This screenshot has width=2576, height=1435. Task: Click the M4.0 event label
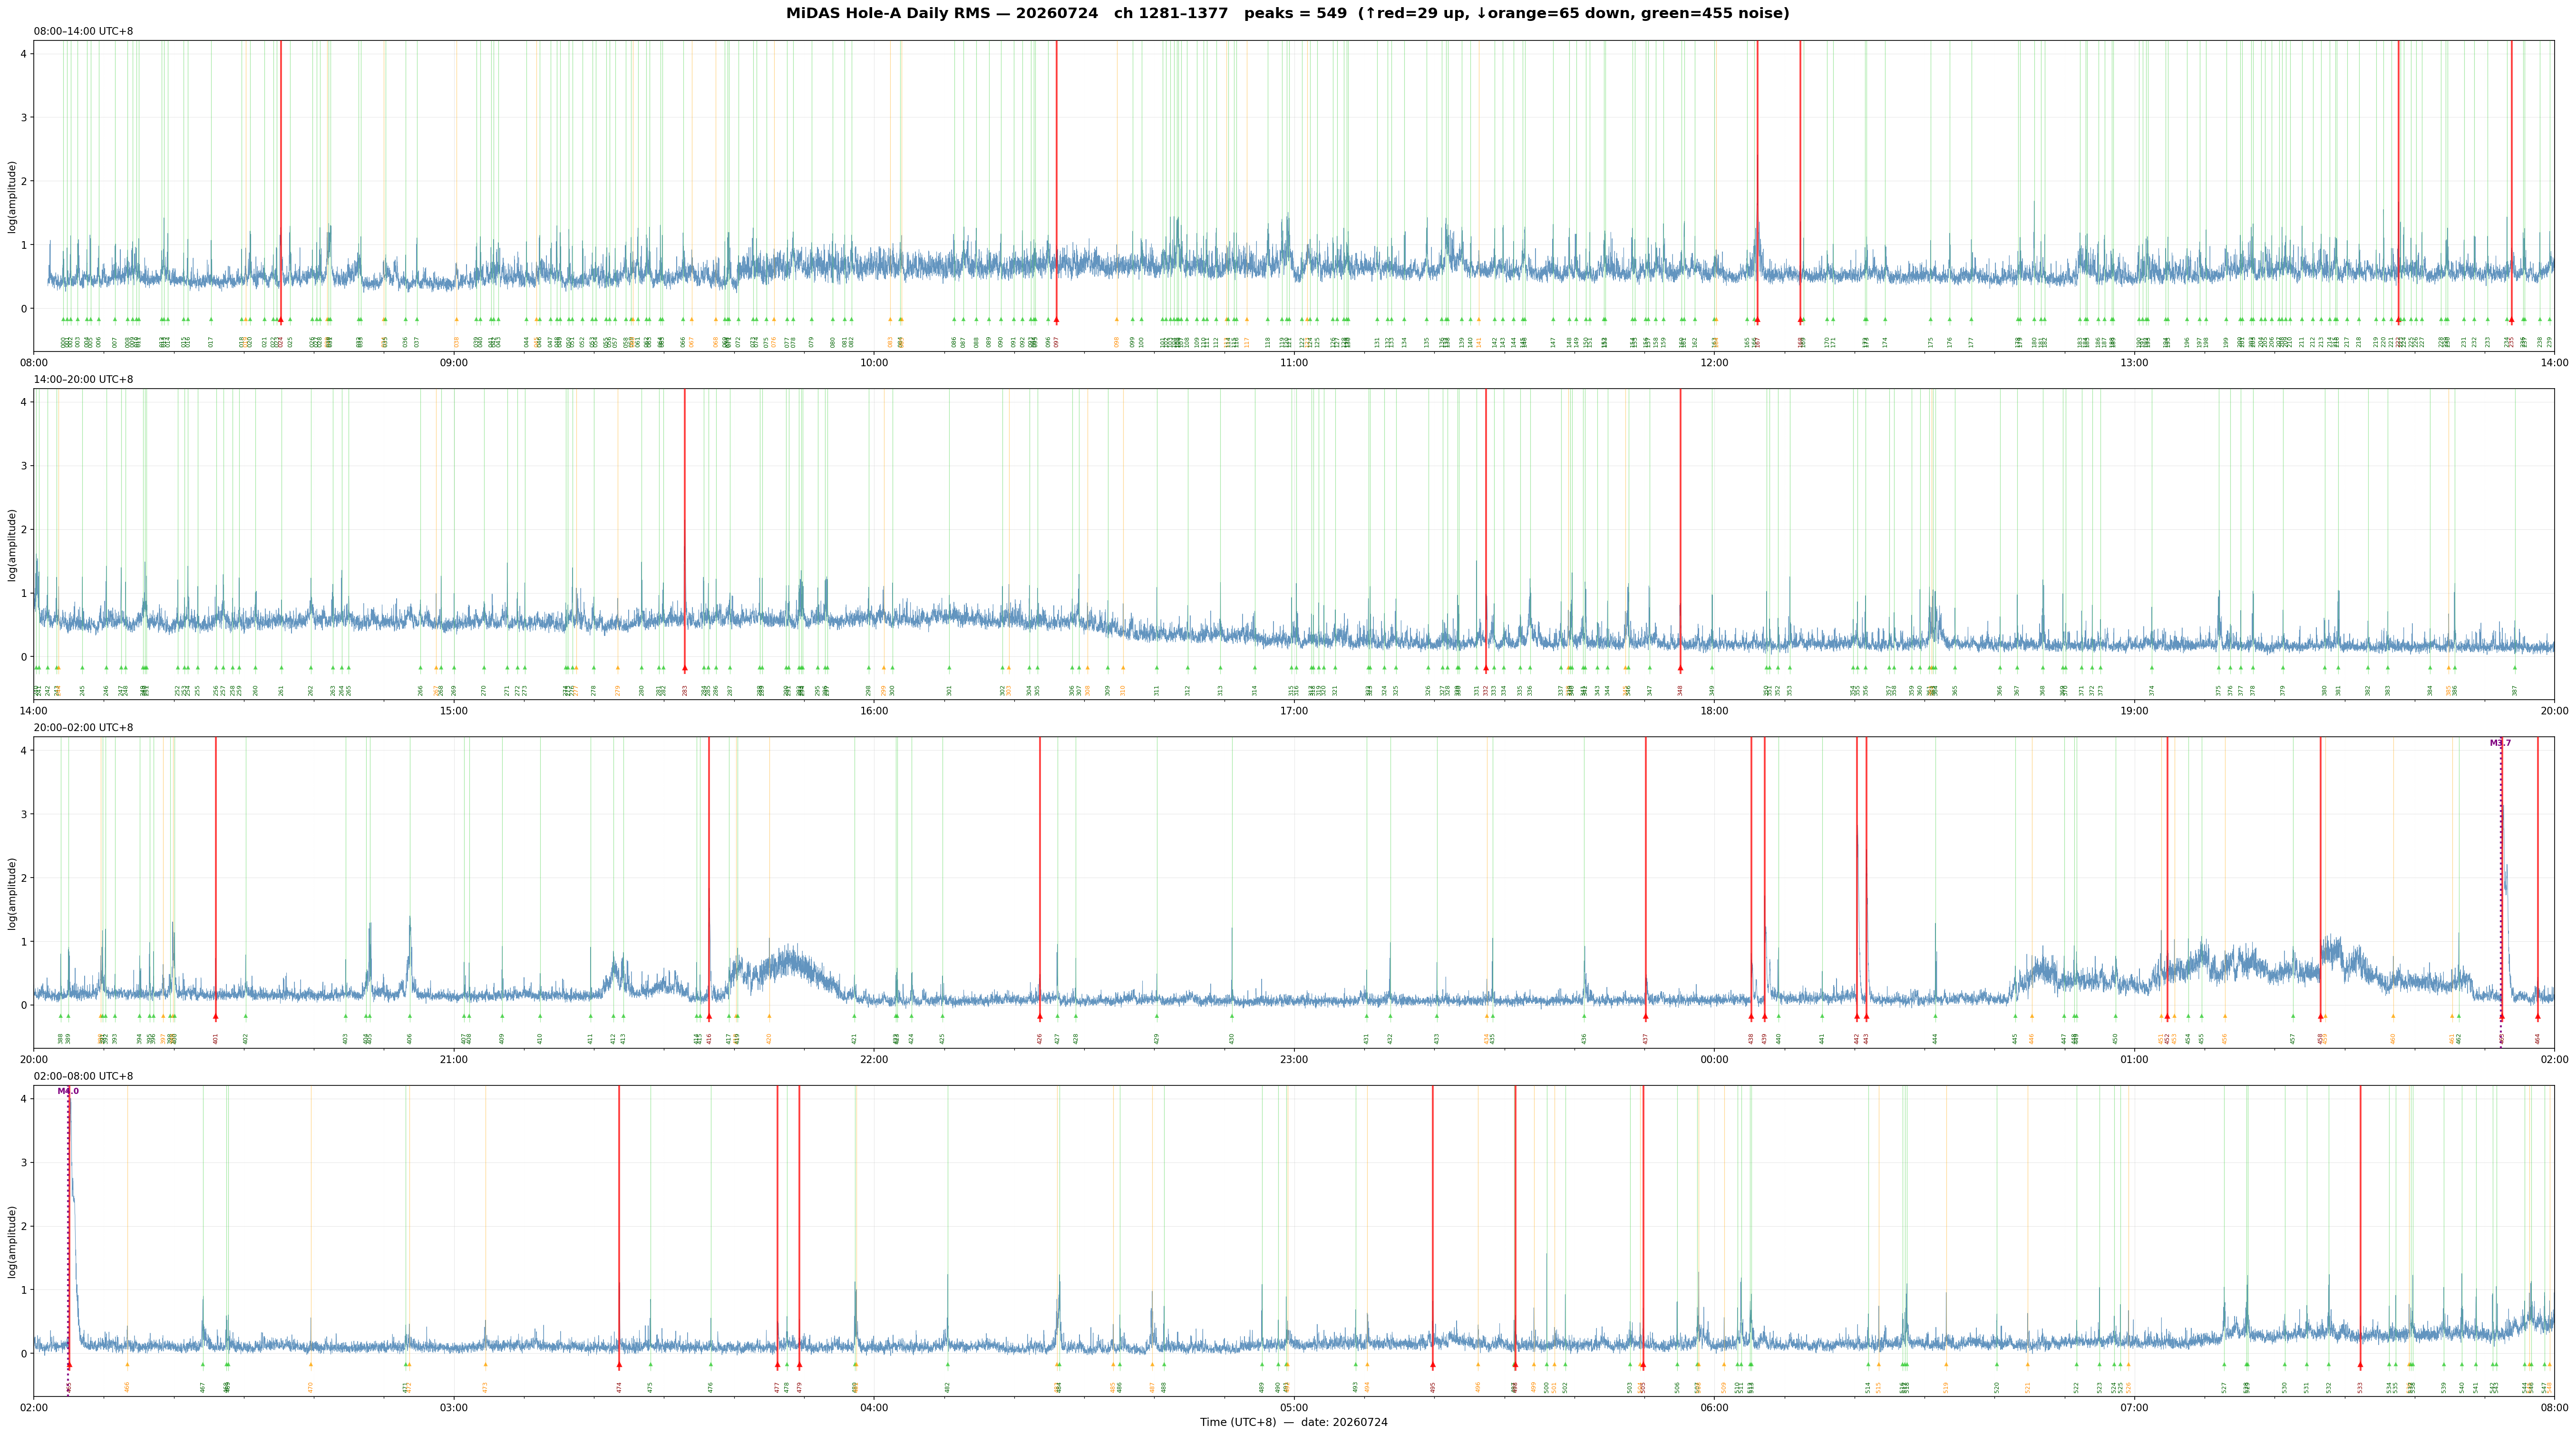pos(68,1091)
